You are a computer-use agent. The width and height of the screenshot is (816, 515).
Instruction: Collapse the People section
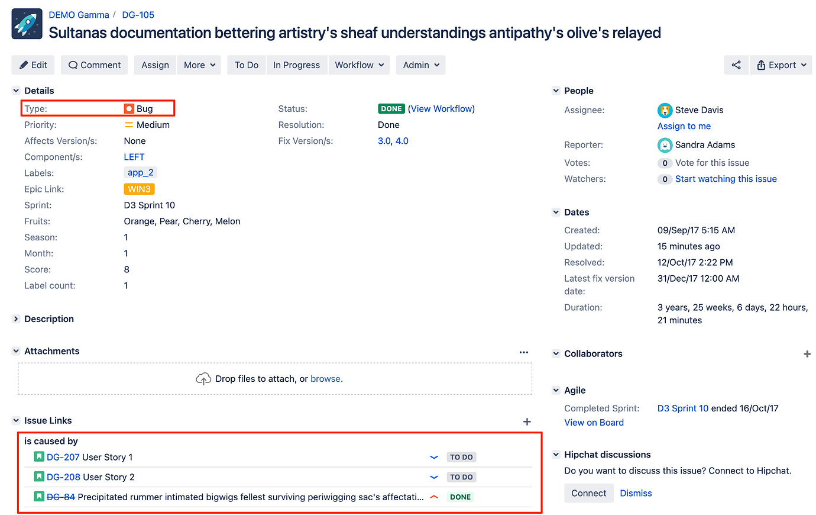coord(556,91)
